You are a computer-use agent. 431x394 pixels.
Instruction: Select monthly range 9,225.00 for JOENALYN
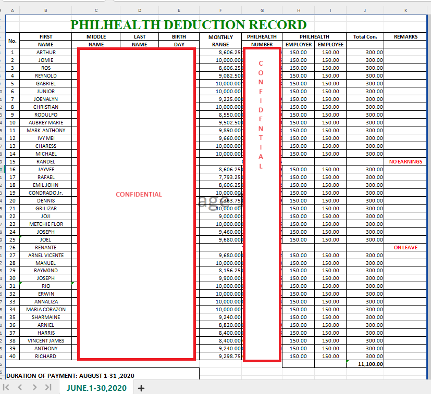coord(220,99)
